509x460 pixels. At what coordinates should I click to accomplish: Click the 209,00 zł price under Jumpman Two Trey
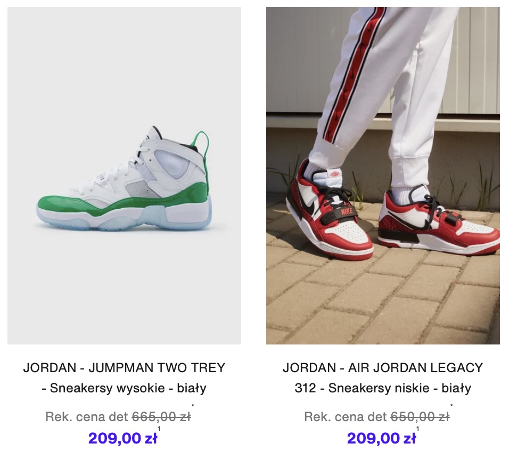pyautogui.click(x=122, y=438)
